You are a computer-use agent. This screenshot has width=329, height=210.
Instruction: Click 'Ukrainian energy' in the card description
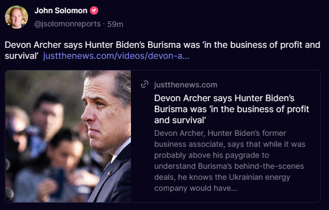pyautogui.click(x=259, y=177)
